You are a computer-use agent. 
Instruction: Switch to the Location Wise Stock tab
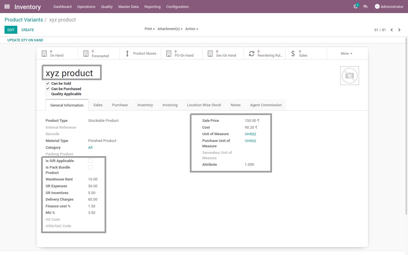[x=204, y=105]
